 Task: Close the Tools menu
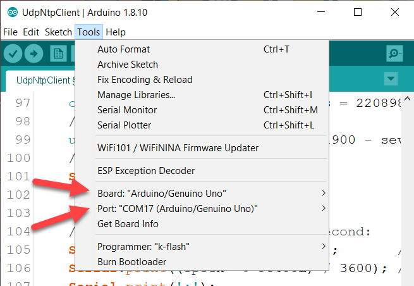(88, 32)
